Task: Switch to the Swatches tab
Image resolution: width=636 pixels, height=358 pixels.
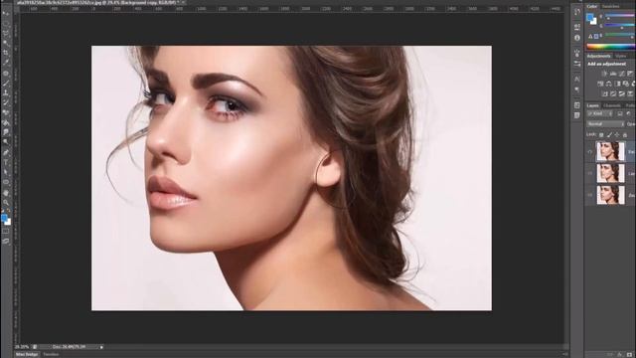Action: coord(610,6)
